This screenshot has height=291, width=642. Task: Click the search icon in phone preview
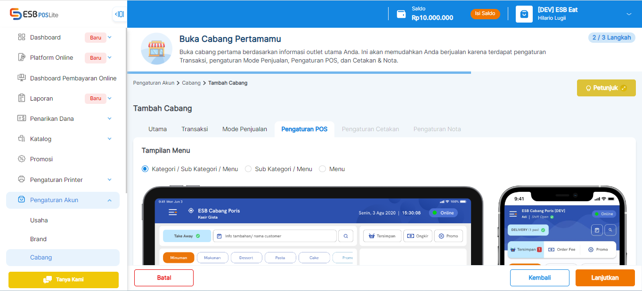tap(610, 230)
